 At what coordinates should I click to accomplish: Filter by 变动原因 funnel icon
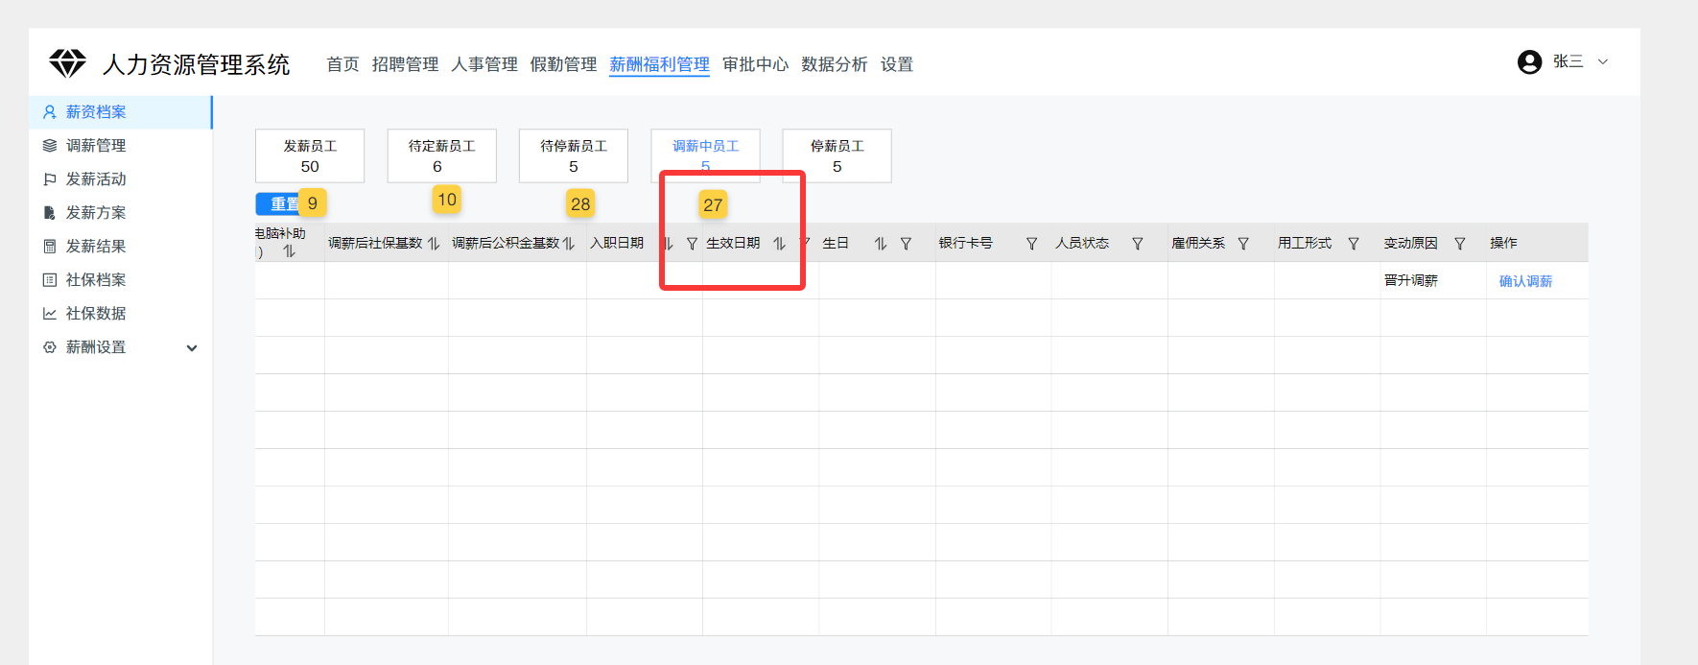(x=1460, y=244)
